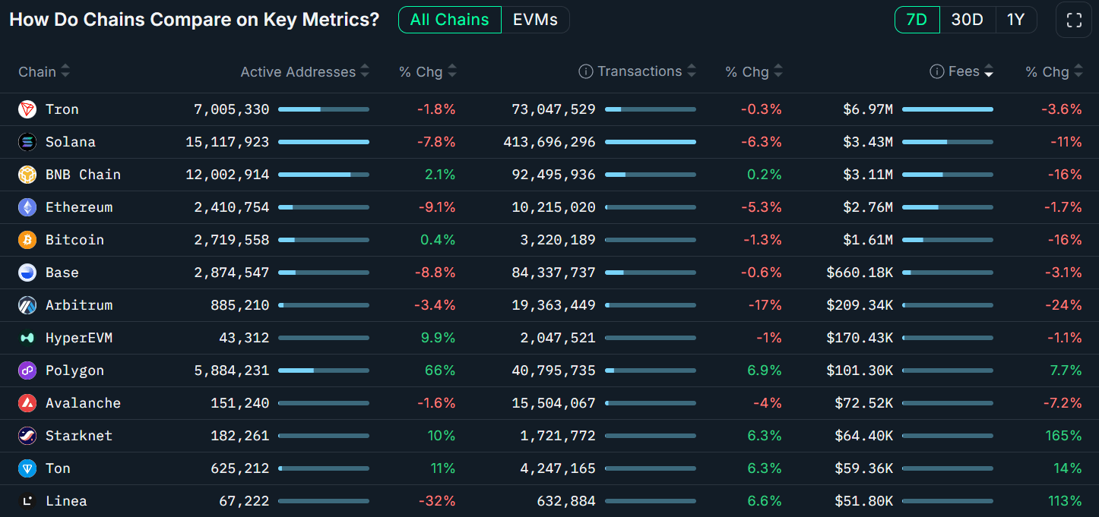
Task: Click Ton's 4,247,165 transactions value
Action: [558, 468]
